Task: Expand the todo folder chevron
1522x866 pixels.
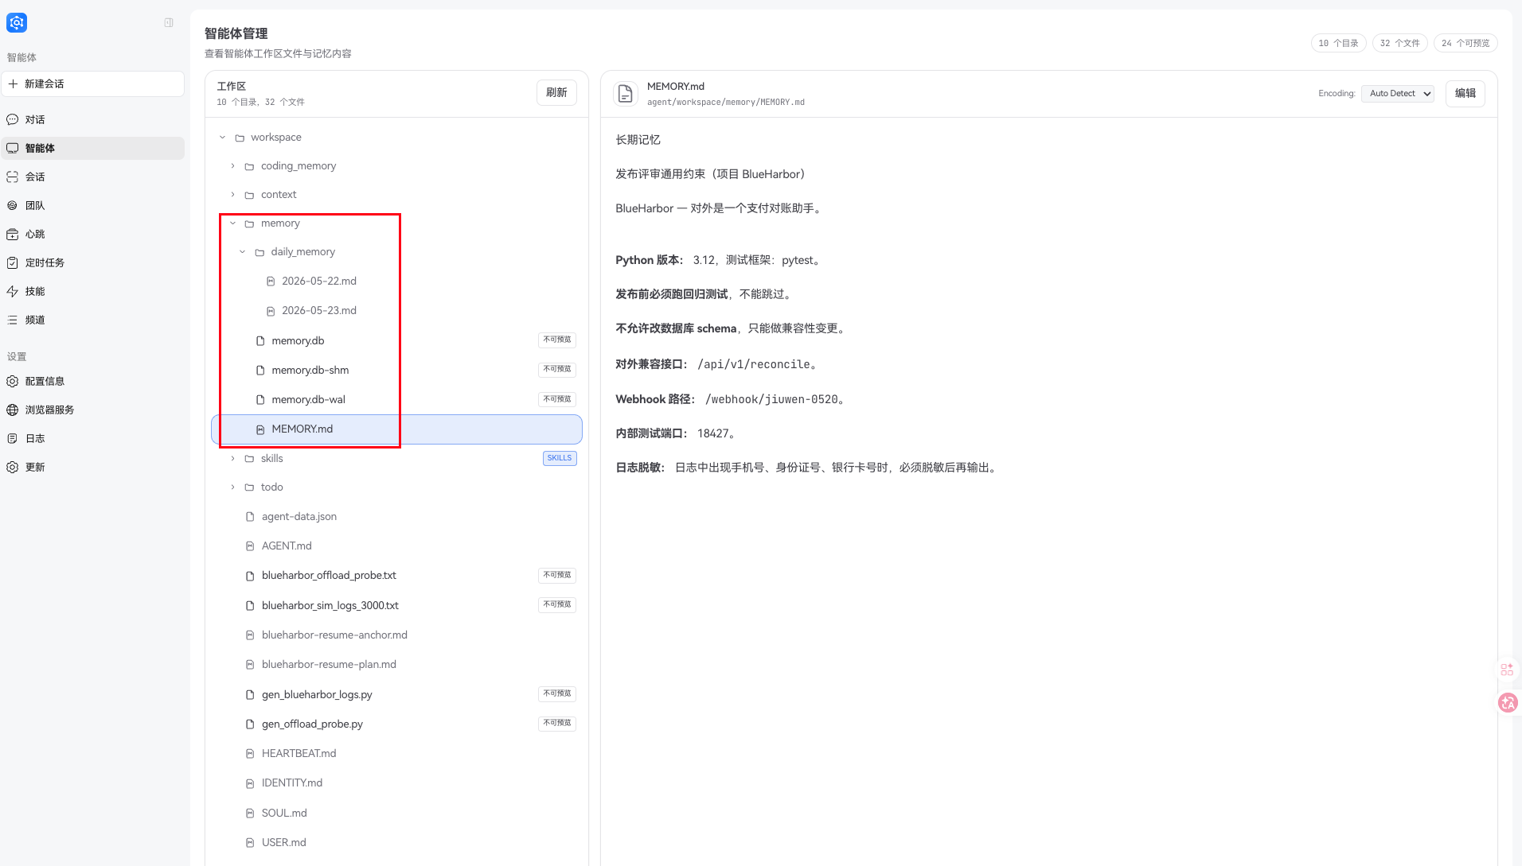Action: [232, 487]
